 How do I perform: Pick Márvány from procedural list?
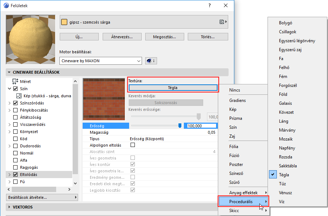point(287,130)
